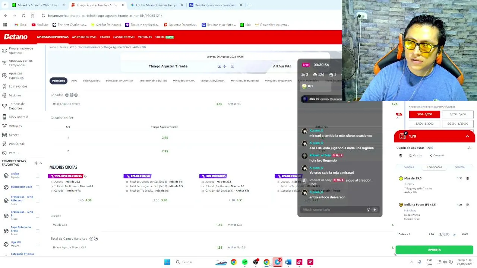Switch to the MisaelHV Stream browser tab
Screen dimensions: 477x268
(37, 5)
